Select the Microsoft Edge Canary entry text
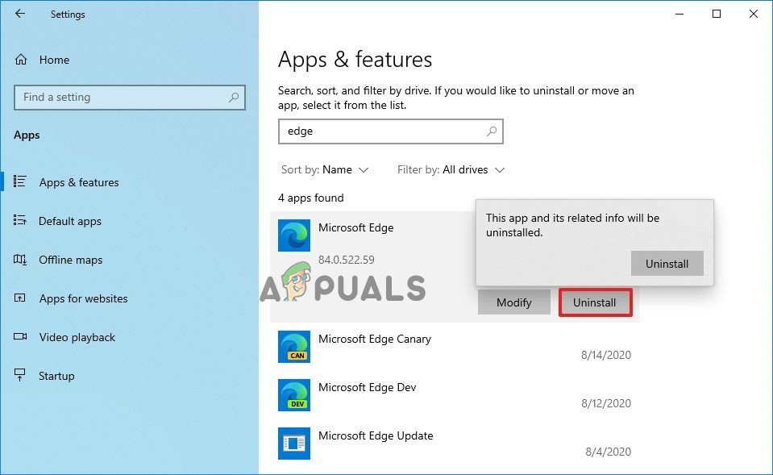Viewport: 773px width, 475px height. [375, 339]
